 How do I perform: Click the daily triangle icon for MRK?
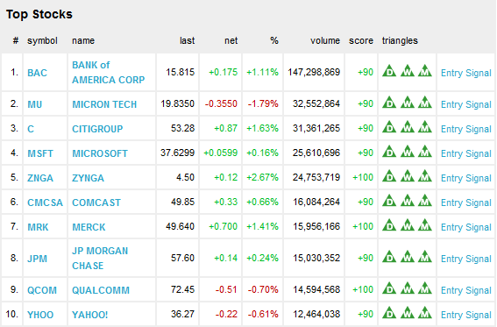[x=389, y=225]
